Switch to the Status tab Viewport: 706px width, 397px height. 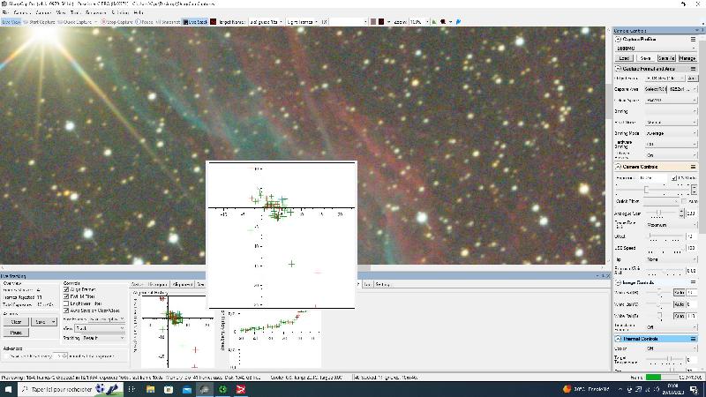point(138,284)
